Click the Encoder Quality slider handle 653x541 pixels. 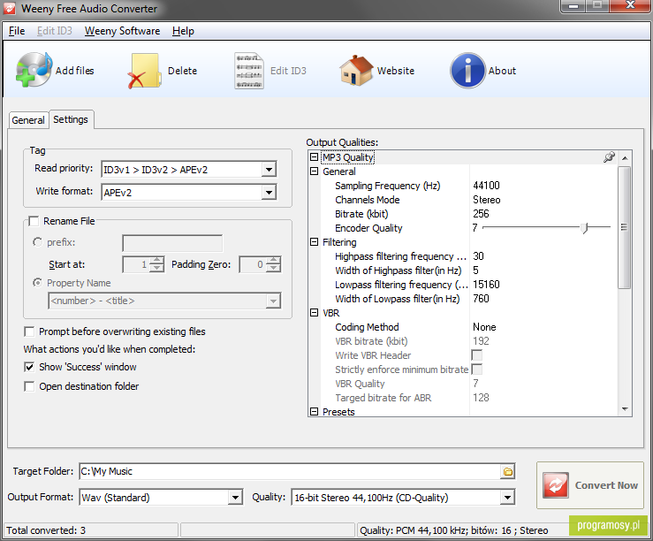click(585, 227)
